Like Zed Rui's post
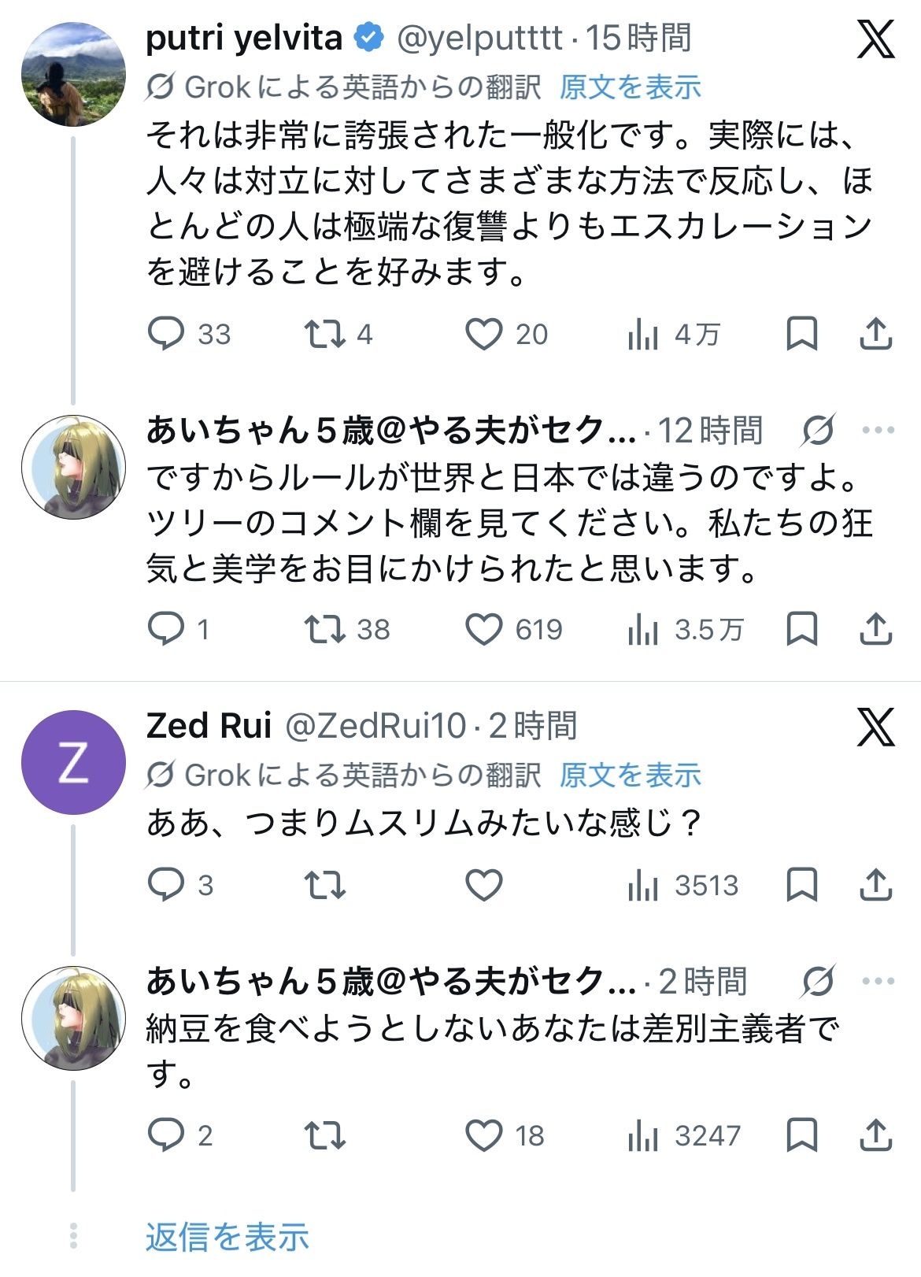The width and height of the screenshot is (921, 1277). [x=483, y=884]
